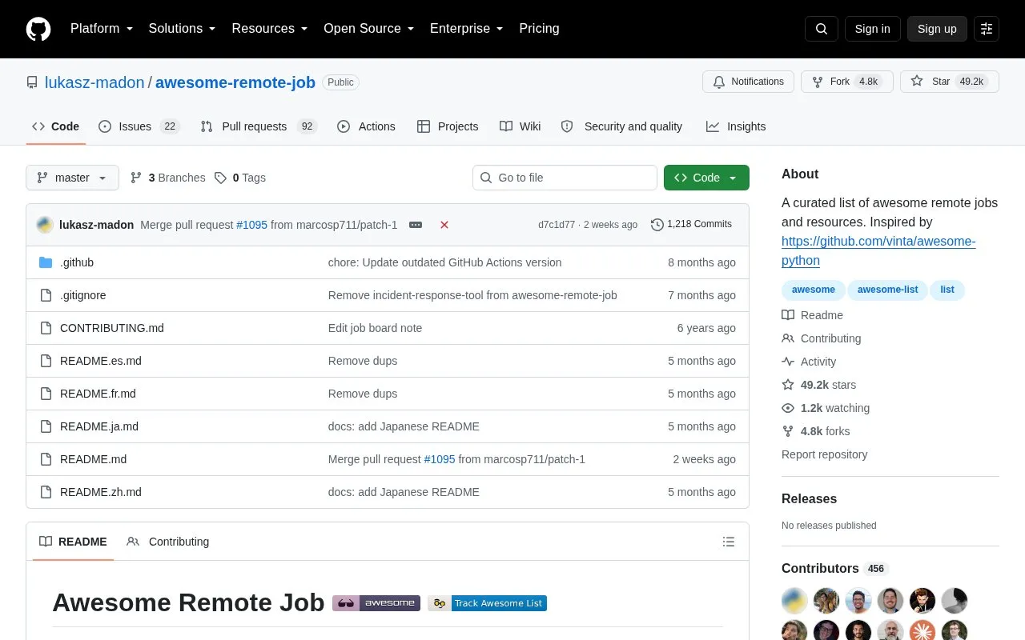The image size is (1025, 640).
Task: Open the Platform navigation menu
Action: point(102,29)
